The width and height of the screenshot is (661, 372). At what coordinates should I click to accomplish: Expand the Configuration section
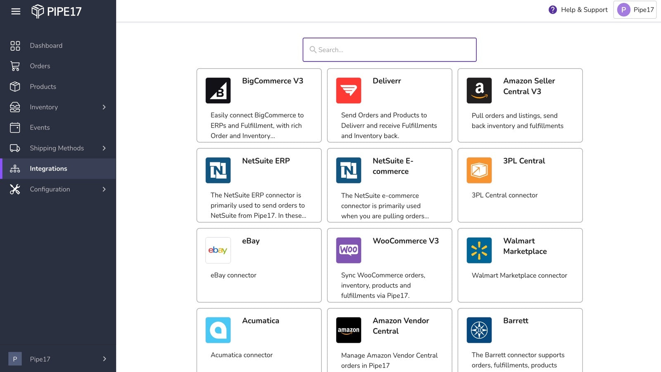104,189
